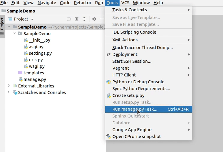Expand the External Libraries tree node
Image resolution: width=223 pixels, height=152 pixels.
tap(9, 86)
